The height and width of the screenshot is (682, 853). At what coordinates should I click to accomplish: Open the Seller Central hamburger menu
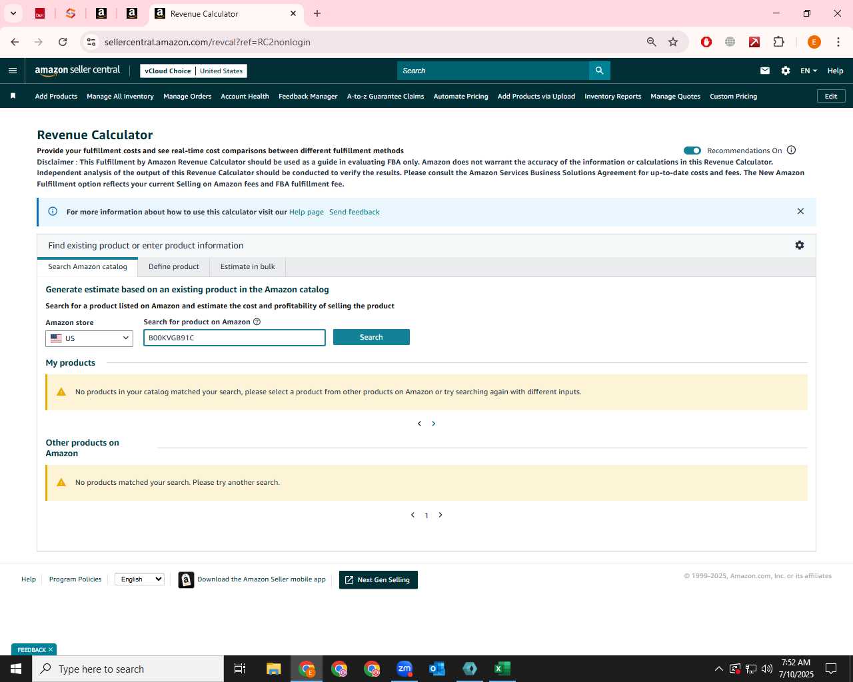click(13, 71)
